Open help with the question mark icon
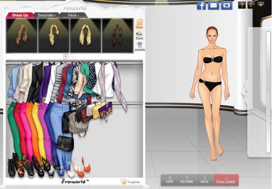Viewport: 272px width, 189px height. 242,5
